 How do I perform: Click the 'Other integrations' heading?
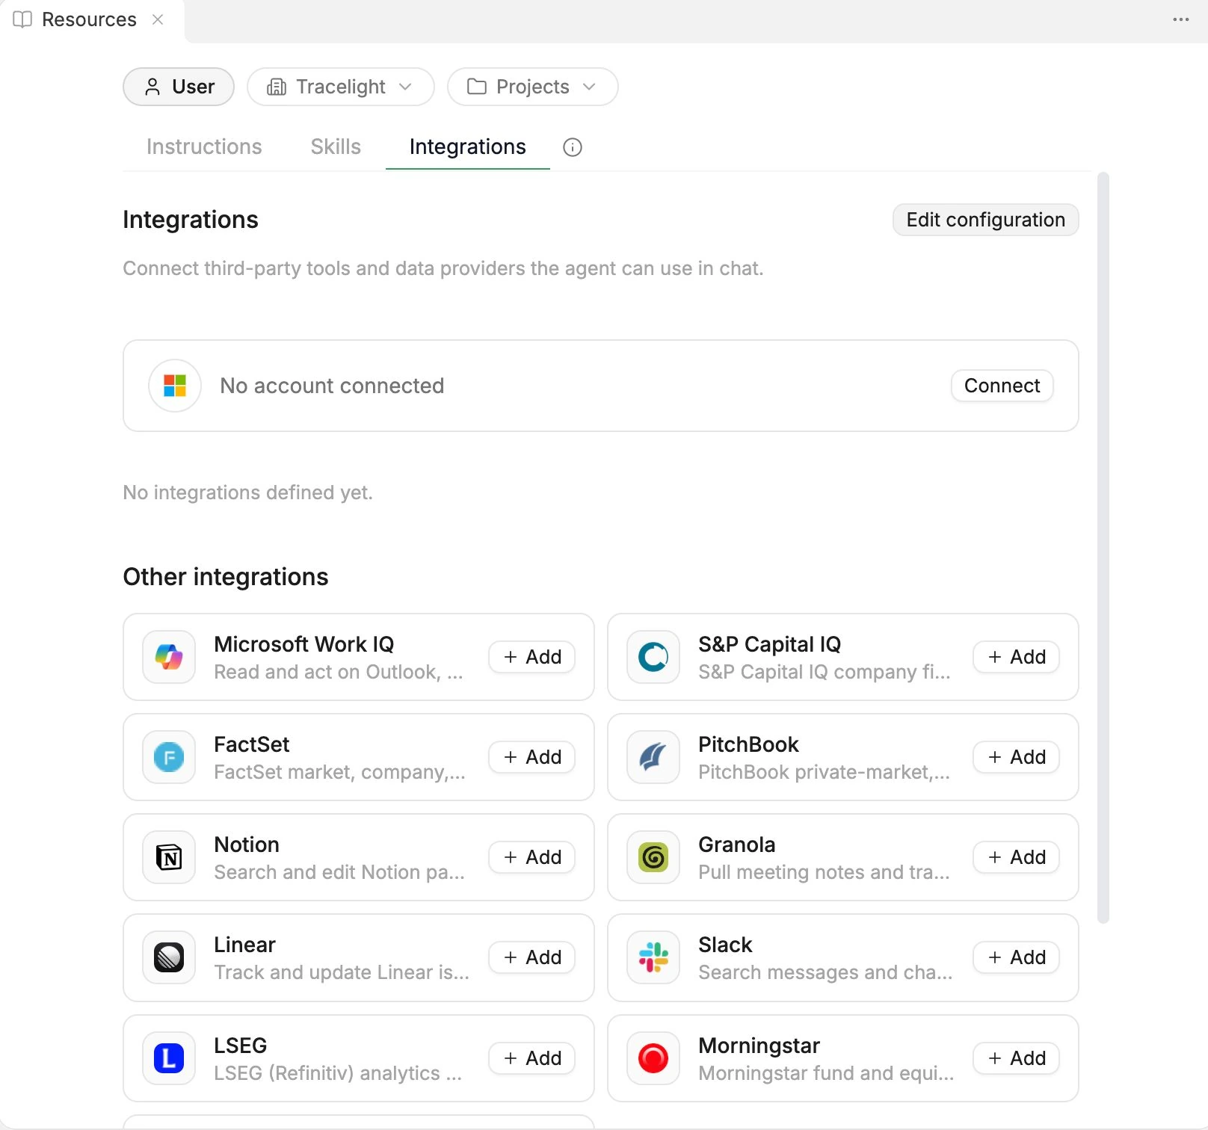coord(226,577)
